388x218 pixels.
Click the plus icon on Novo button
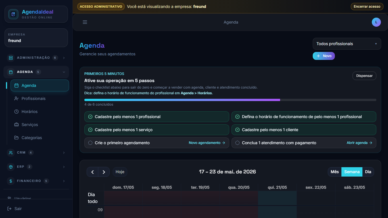click(318, 56)
